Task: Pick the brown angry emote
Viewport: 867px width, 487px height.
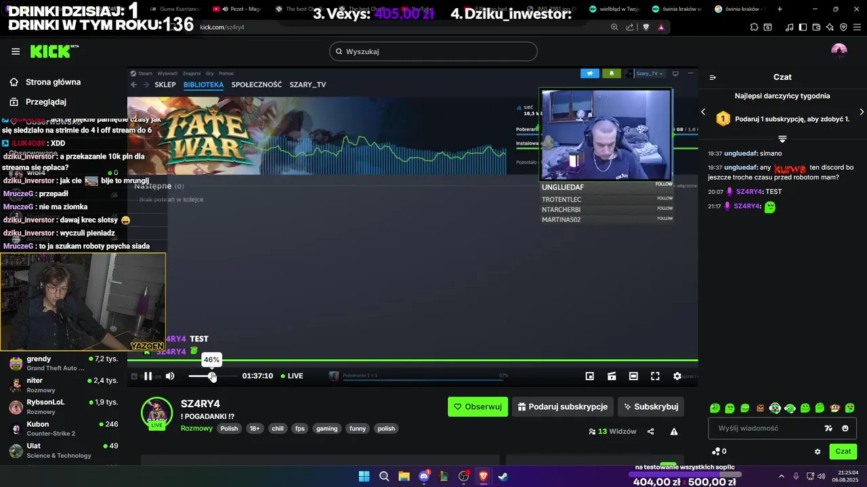Action: pos(760,408)
